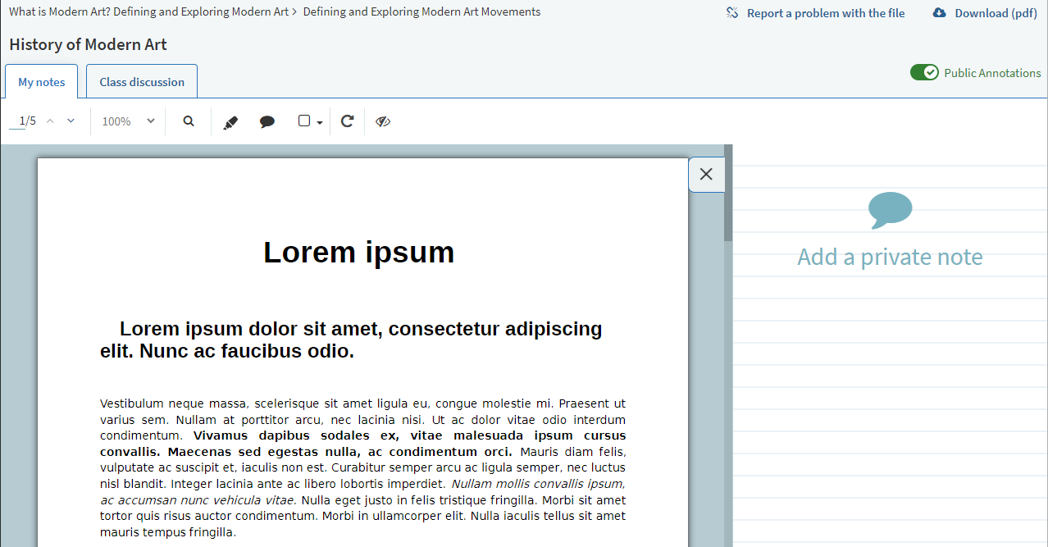Expand the shape tool dropdown arrow
The height and width of the screenshot is (547, 1048).
[320, 122]
